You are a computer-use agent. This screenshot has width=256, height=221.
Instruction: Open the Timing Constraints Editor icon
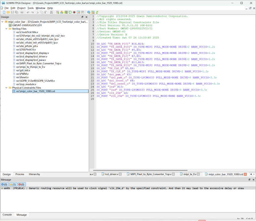[x=78, y=12]
